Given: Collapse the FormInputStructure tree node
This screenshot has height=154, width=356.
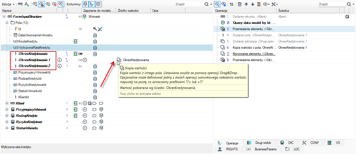Looking at the screenshot, I should [4, 17].
